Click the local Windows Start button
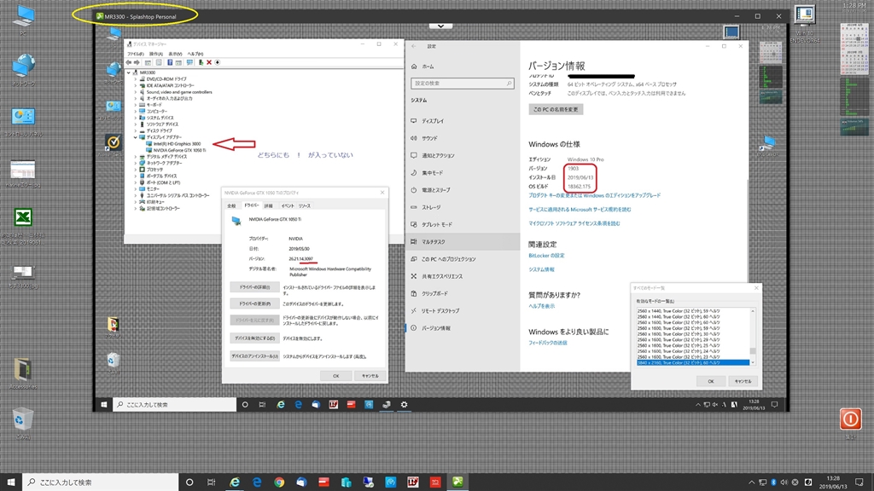 (x=10, y=482)
